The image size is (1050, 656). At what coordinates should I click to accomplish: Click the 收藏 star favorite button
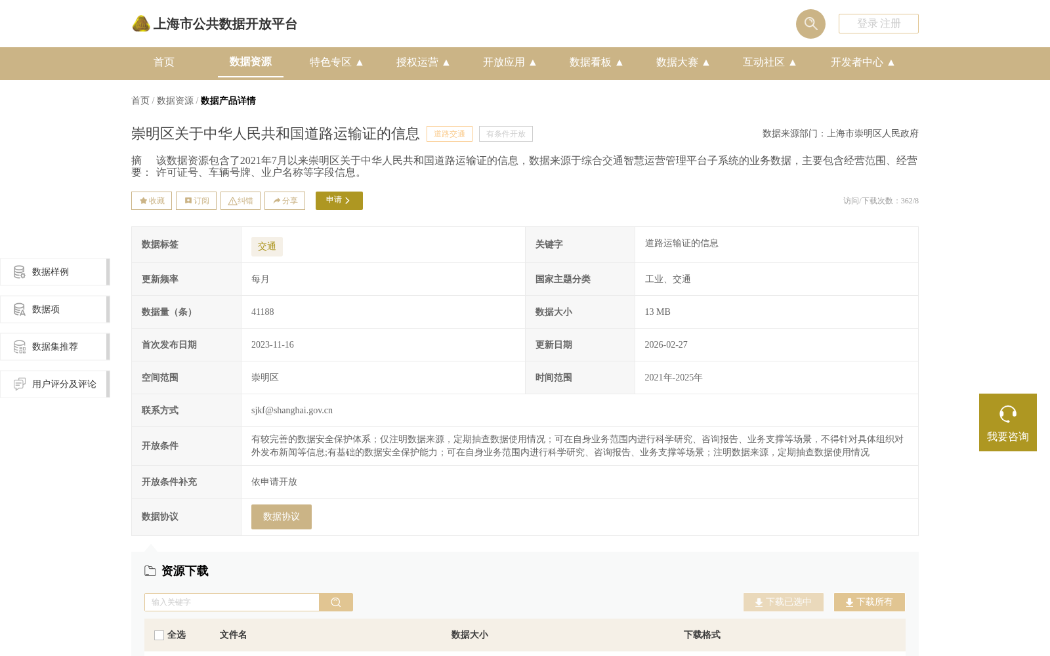[x=152, y=201]
